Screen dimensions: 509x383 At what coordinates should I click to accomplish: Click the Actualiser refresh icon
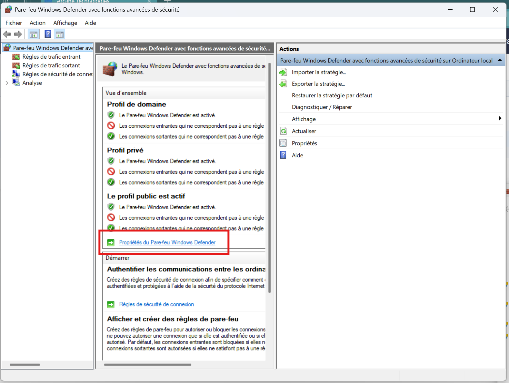pos(283,131)
